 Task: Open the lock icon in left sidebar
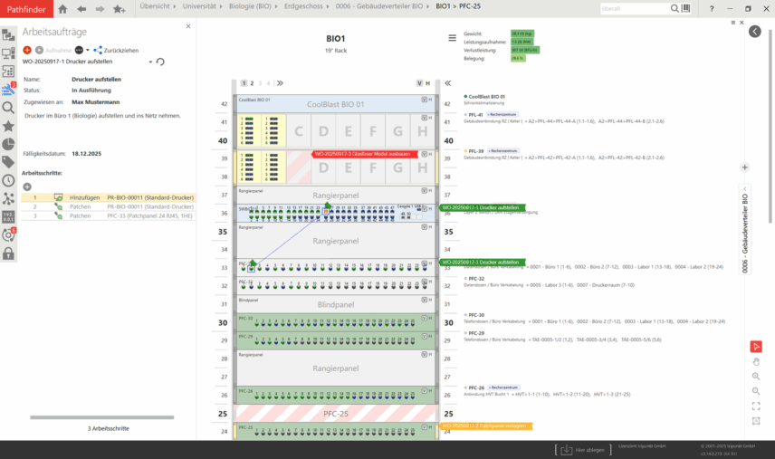8,253
